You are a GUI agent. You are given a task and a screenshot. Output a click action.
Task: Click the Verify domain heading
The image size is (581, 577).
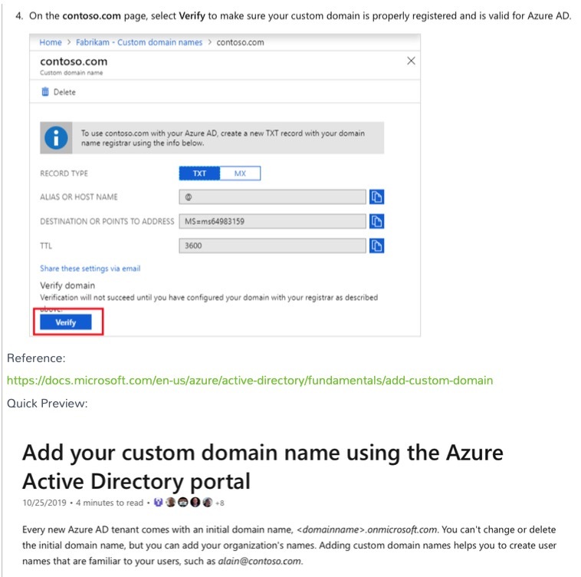coord(67,285)
